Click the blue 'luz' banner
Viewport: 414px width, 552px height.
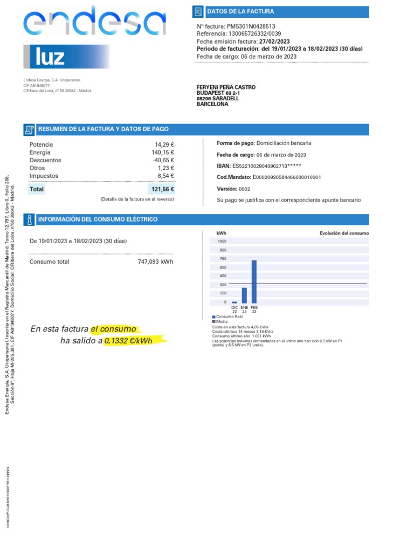tap(66, 56)
